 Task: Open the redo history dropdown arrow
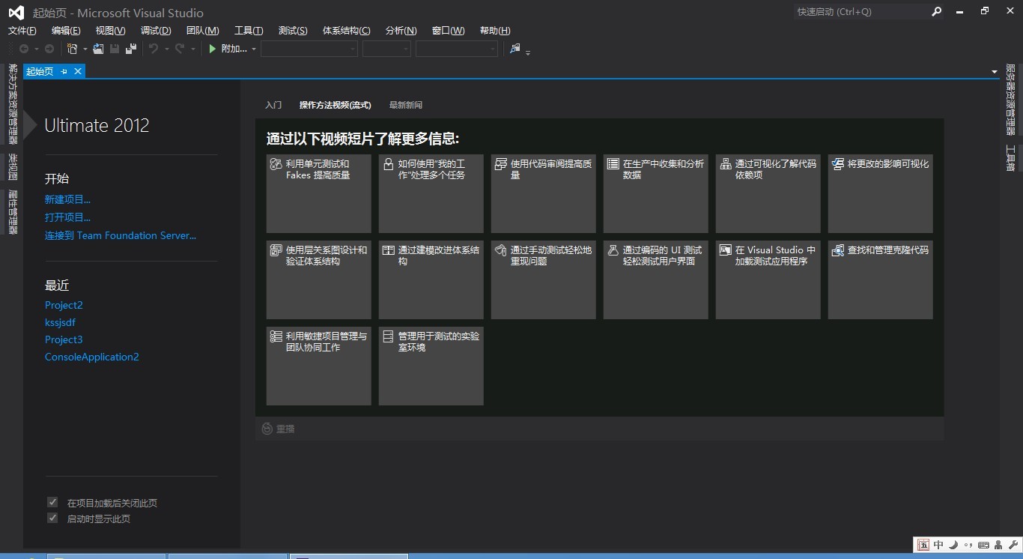click(192, 49)
